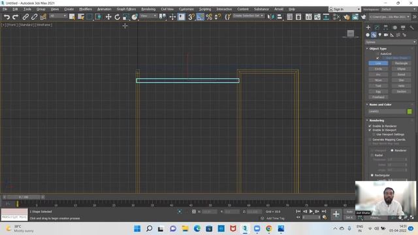The height and width of the screenshot is (235, 418).
Task: Activate the Select and Move tool
Action: (x=108, y=17)
